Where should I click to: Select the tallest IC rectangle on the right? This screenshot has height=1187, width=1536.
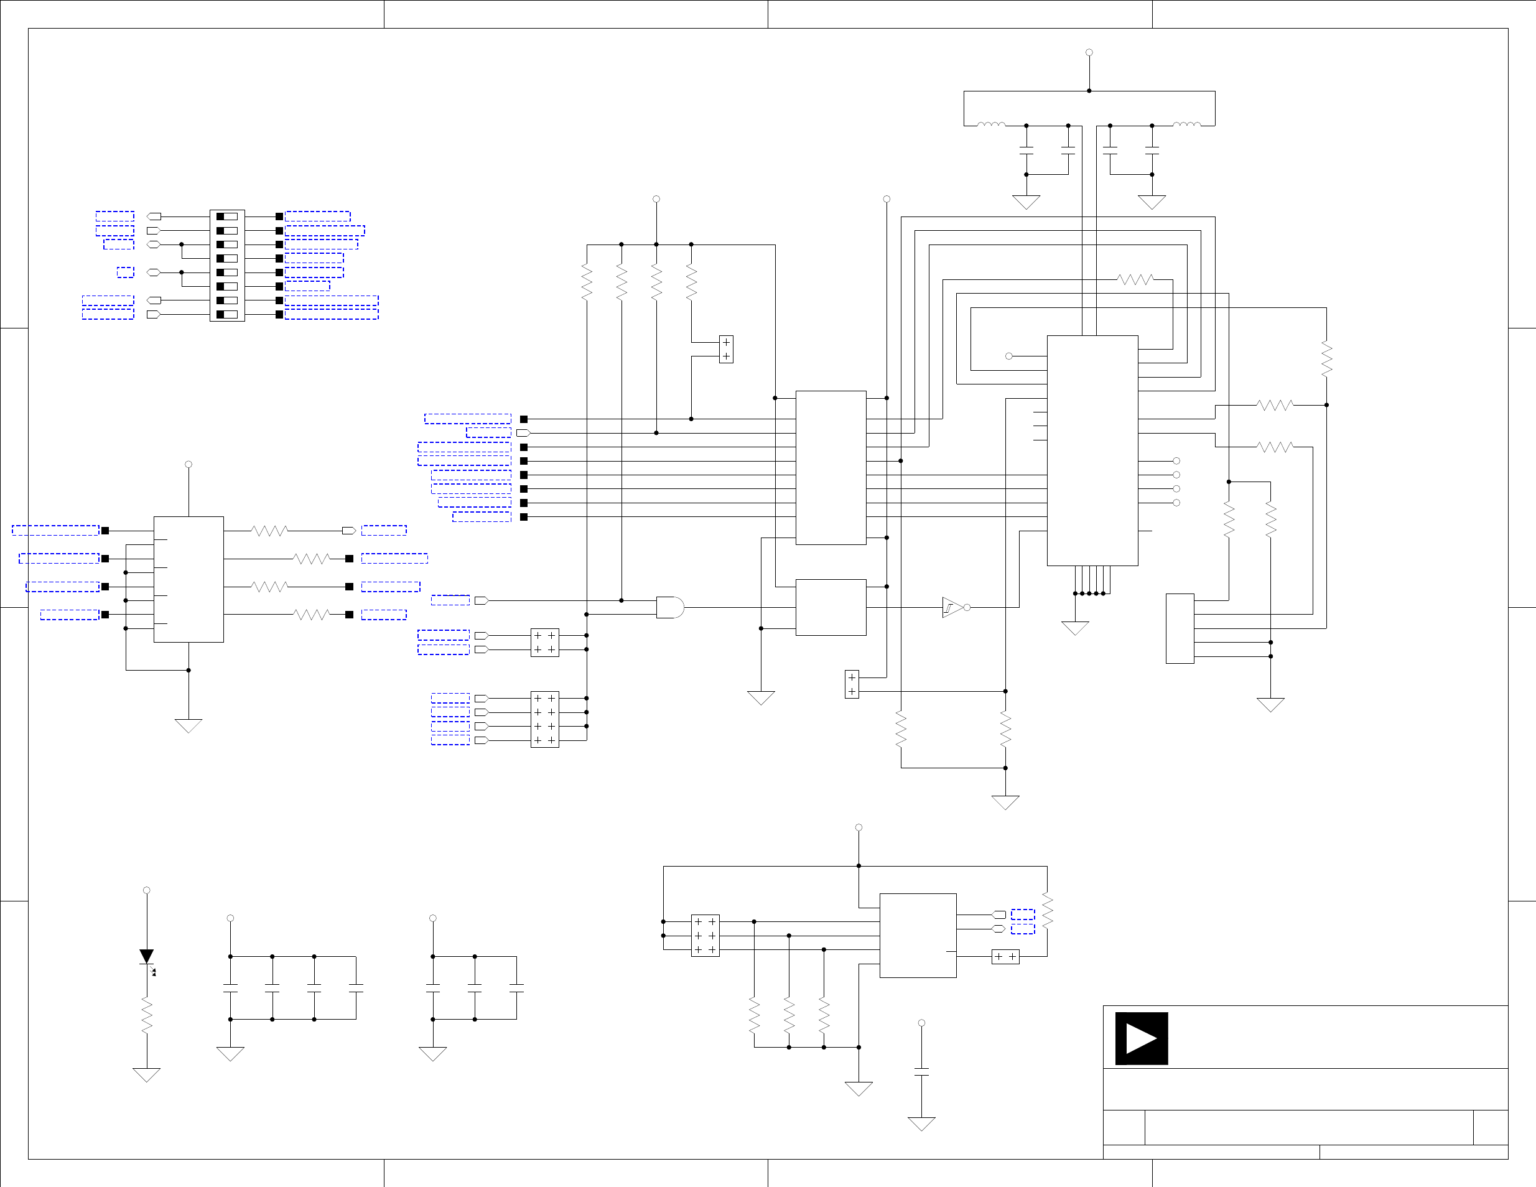pyautogui.click(x=1092, y=451)
